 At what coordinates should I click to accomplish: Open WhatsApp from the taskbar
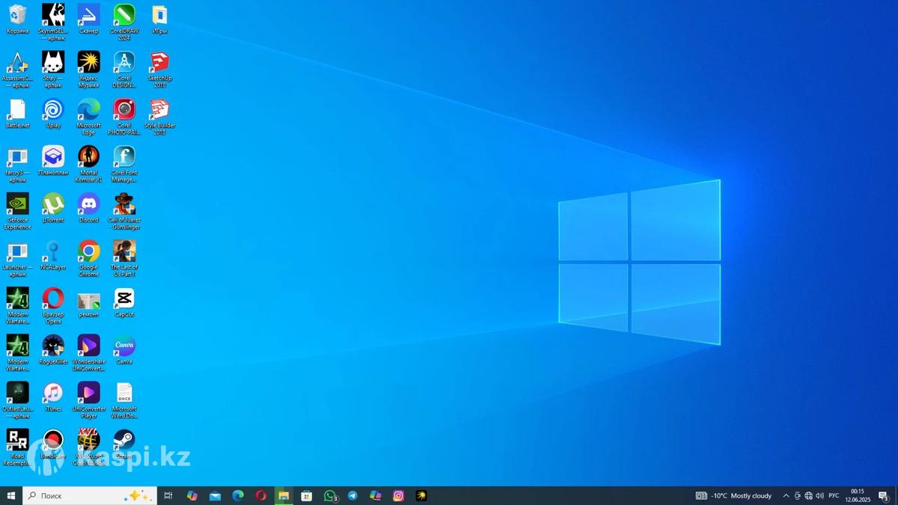[330, 496]
